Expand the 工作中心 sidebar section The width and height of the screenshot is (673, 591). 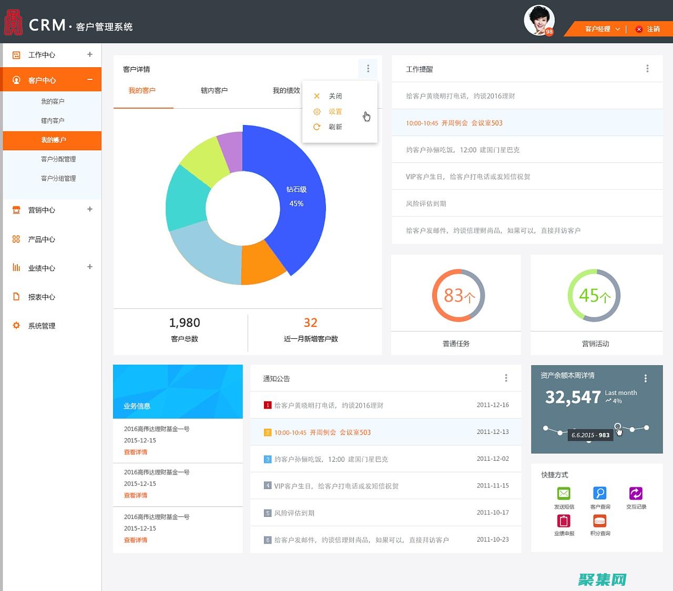89,55
